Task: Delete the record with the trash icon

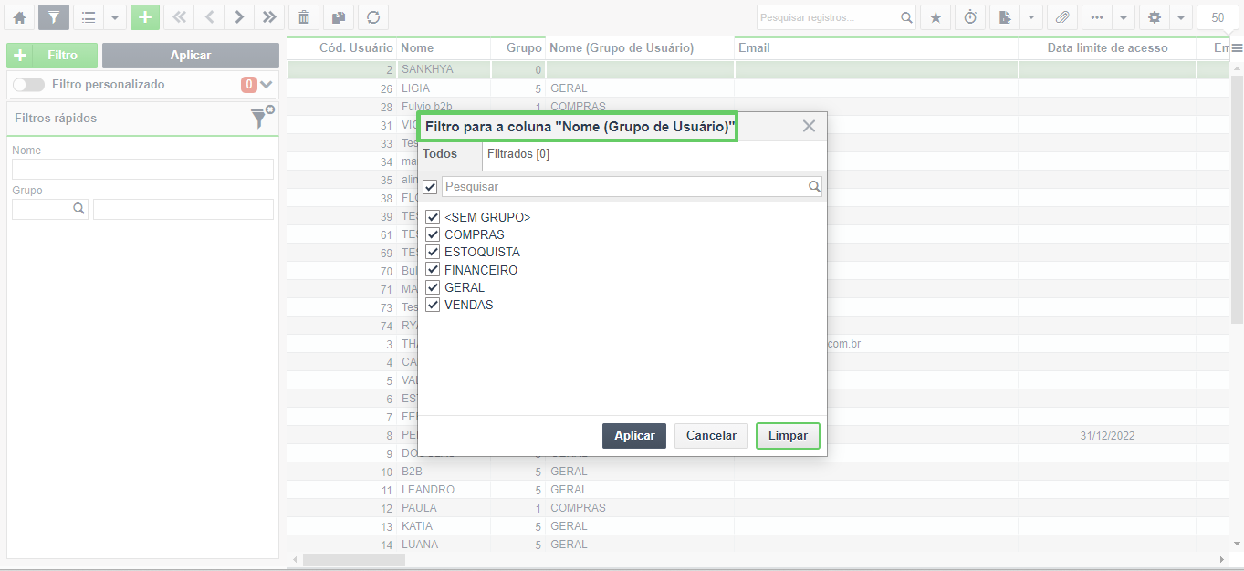Action: pos(304,17)
